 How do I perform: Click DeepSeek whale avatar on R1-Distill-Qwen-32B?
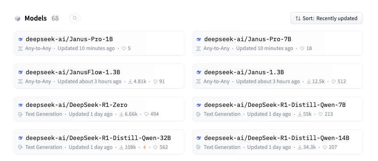point(21,138)
